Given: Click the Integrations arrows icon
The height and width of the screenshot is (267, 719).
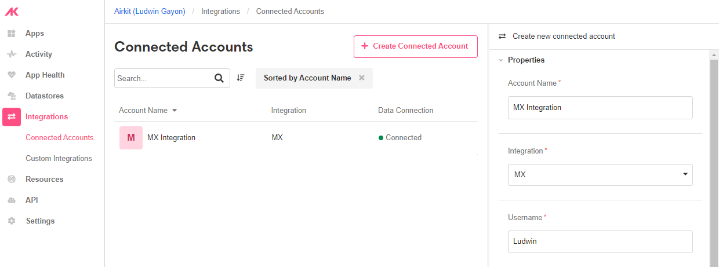Looking at the screenshot, I should click(x=12, y=117).
